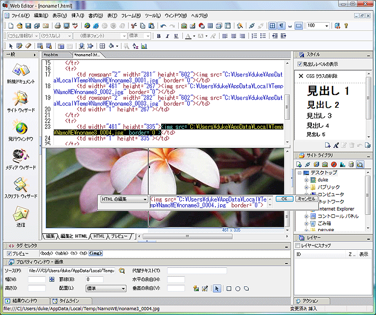Apply bold formatting with the B icon
Viewport: 376px width, 315px height.
pos(159,36)
